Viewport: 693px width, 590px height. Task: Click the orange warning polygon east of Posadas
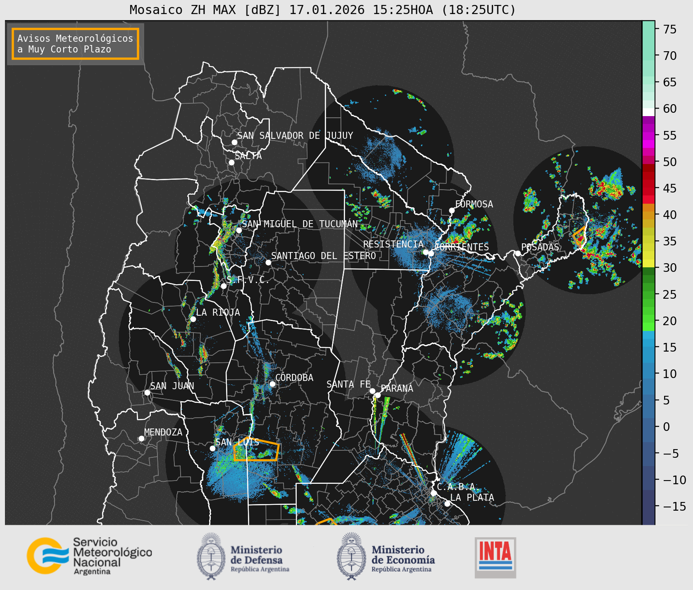(x=579, y=237)
